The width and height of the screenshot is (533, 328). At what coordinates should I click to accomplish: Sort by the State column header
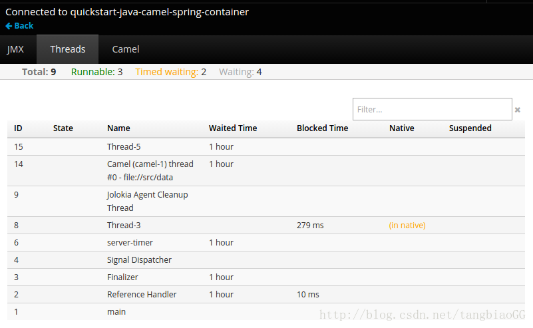[63, 128]
